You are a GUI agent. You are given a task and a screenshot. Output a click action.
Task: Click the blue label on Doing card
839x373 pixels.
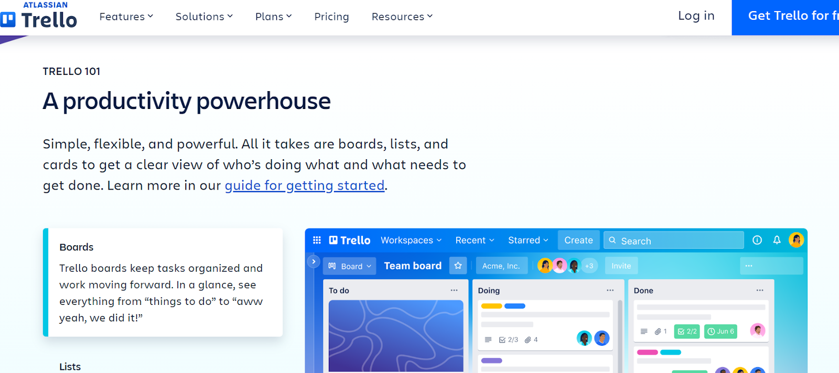pos(515,306)
